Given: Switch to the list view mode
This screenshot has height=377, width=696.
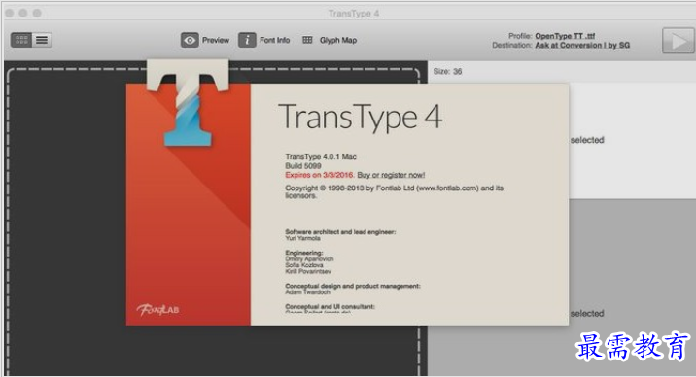Looking at the screenshot, I should click(42, 40).
